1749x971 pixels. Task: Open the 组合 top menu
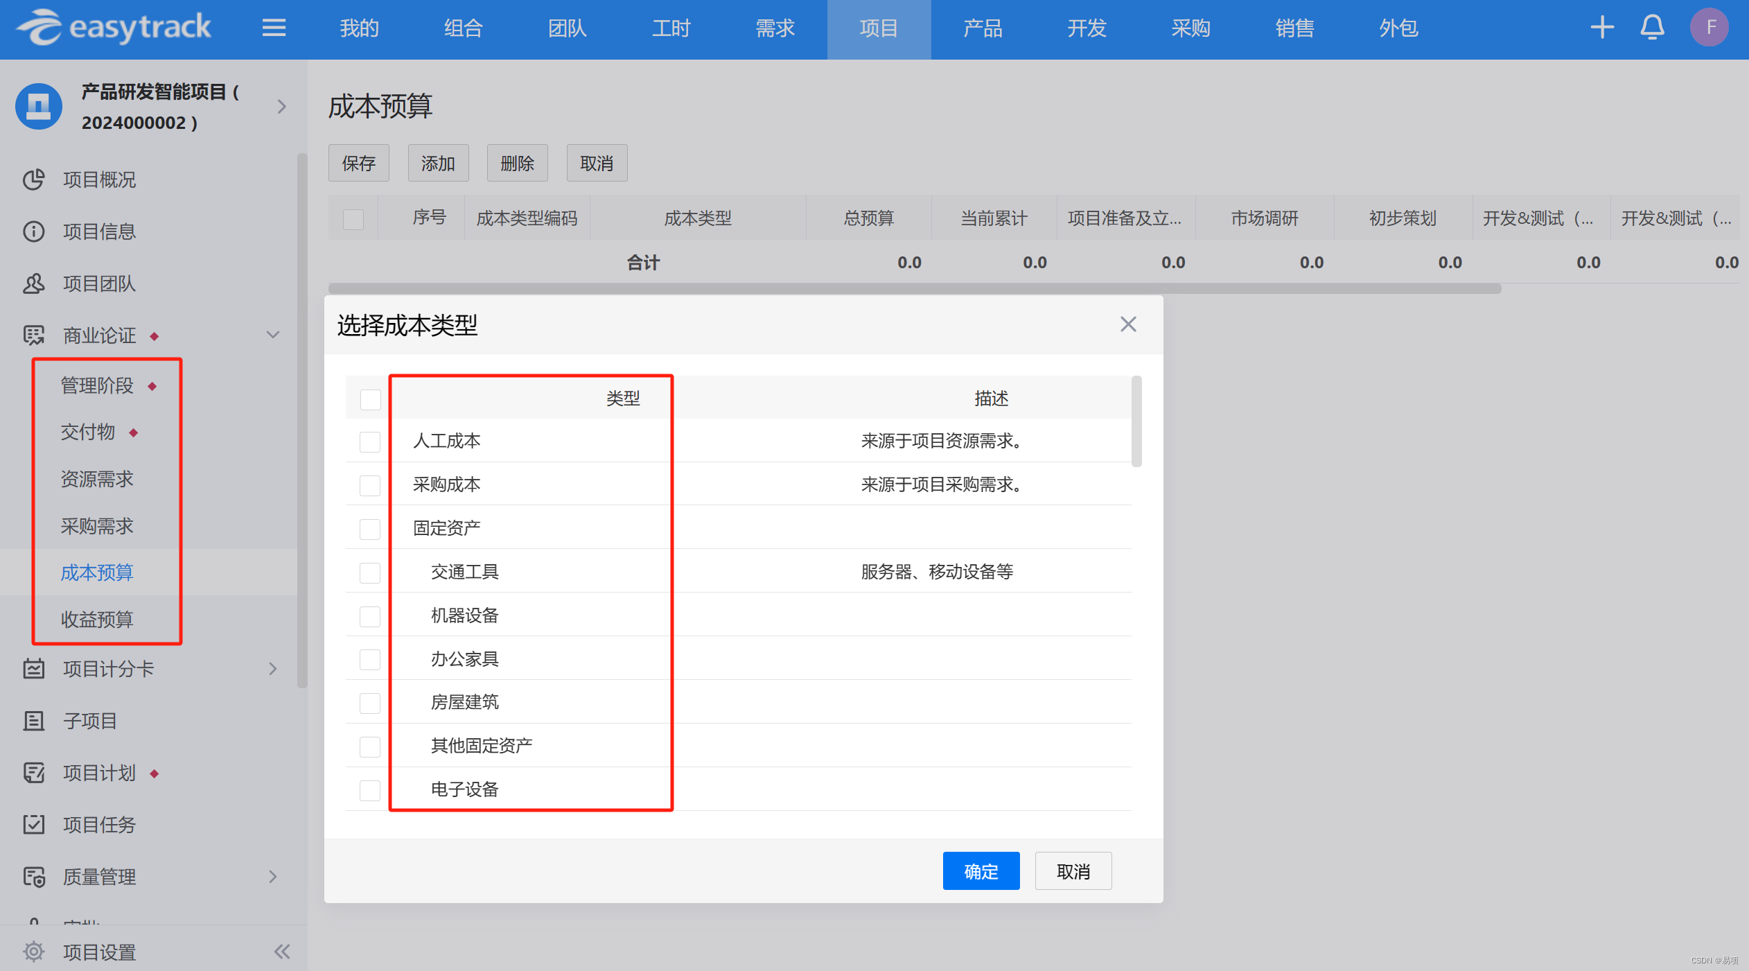463,28
